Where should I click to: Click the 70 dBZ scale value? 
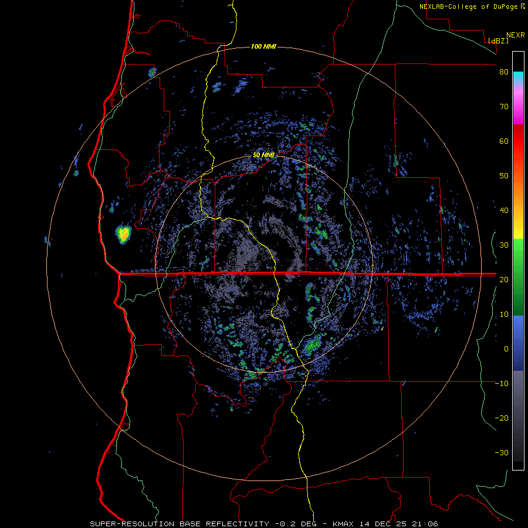pyautogui.click(x=504, y=107)
